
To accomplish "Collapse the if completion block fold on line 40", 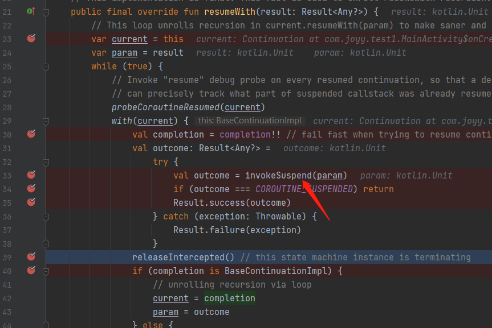I will pyautogui.click(x=46, y=271).
